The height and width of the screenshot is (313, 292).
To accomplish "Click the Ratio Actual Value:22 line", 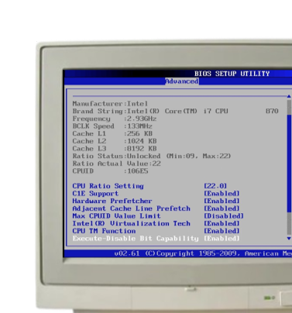I will (x=117, y=163).
